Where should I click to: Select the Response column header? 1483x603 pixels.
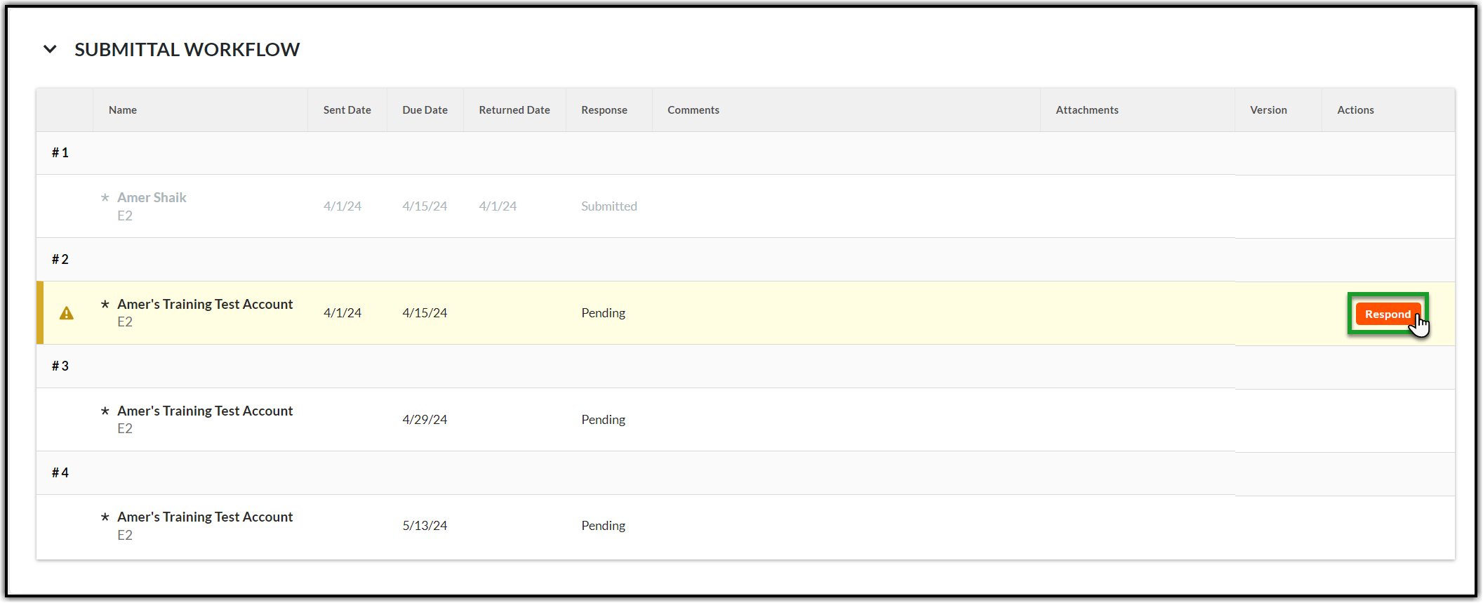tap(604, 110)
